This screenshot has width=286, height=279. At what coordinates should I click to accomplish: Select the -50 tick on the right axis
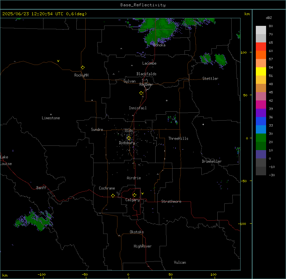point(244,181)
